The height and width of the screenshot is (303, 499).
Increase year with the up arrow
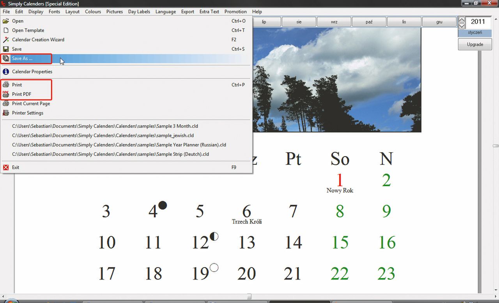coord(462,20)
